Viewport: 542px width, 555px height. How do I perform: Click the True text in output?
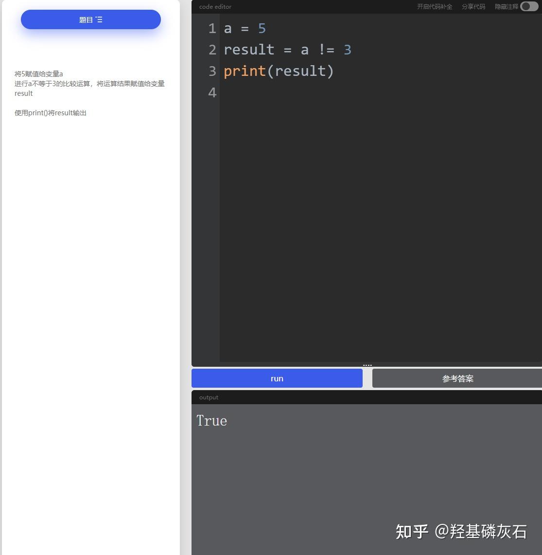coord(211,420)
